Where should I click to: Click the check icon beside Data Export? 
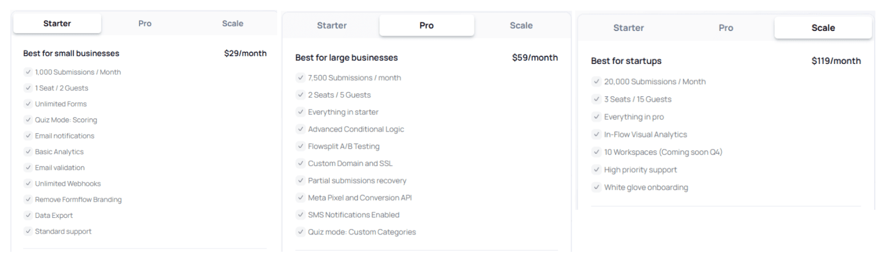[28, 216]
